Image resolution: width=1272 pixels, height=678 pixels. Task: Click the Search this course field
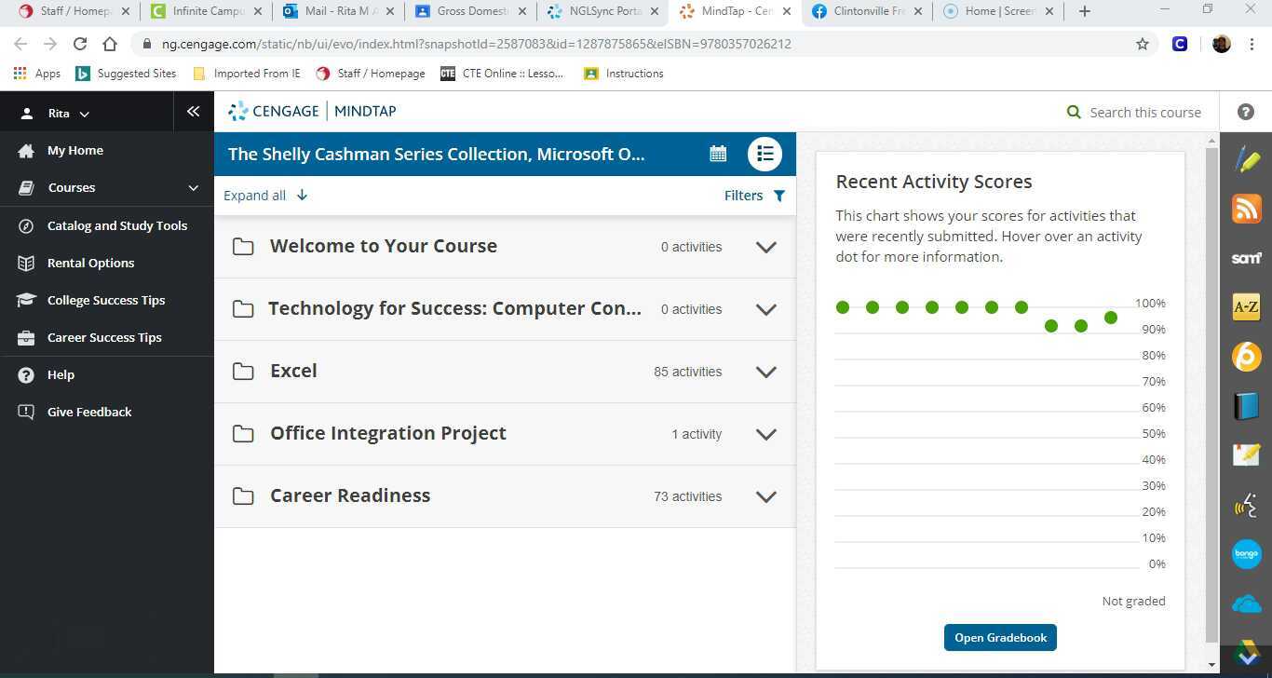[x=1144, y=112]
